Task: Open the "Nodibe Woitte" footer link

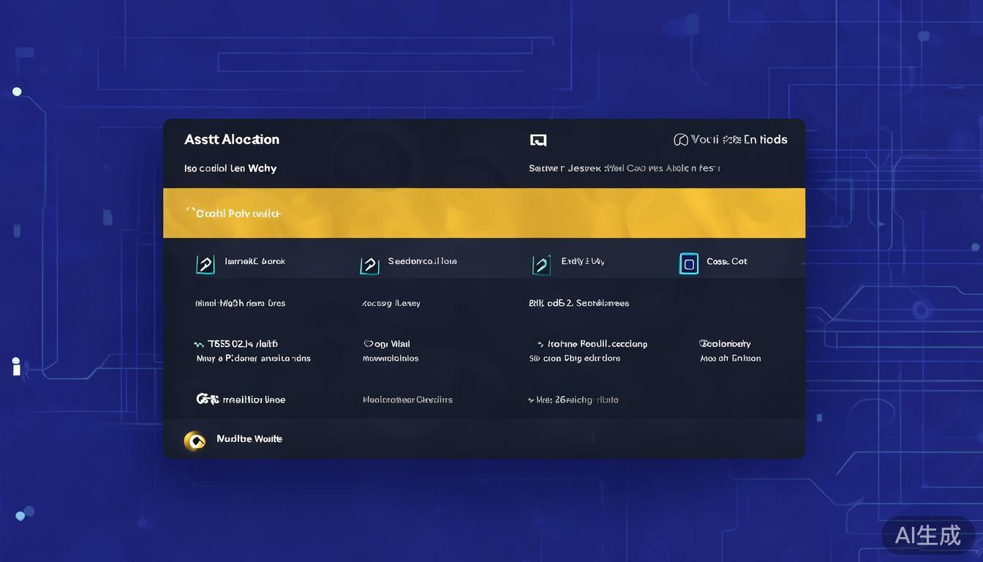Action: tap(249, 439)
